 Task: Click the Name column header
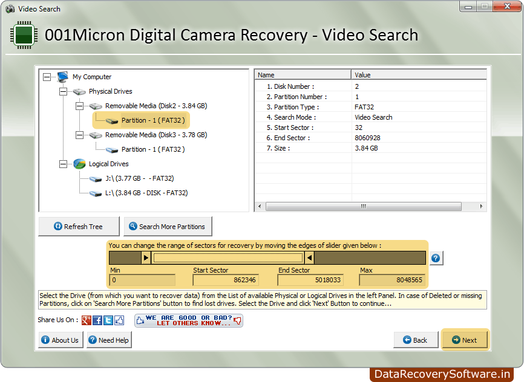click(x=303, y=75)
